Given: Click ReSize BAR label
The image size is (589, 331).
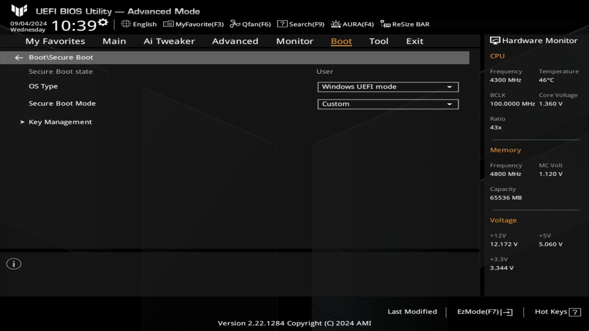Looking at the screenshot, I should [410, 24].
